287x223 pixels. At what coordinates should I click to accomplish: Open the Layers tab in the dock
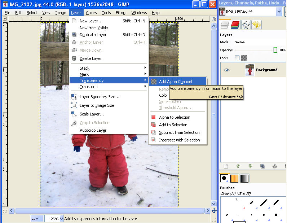(x=225, y=25)
